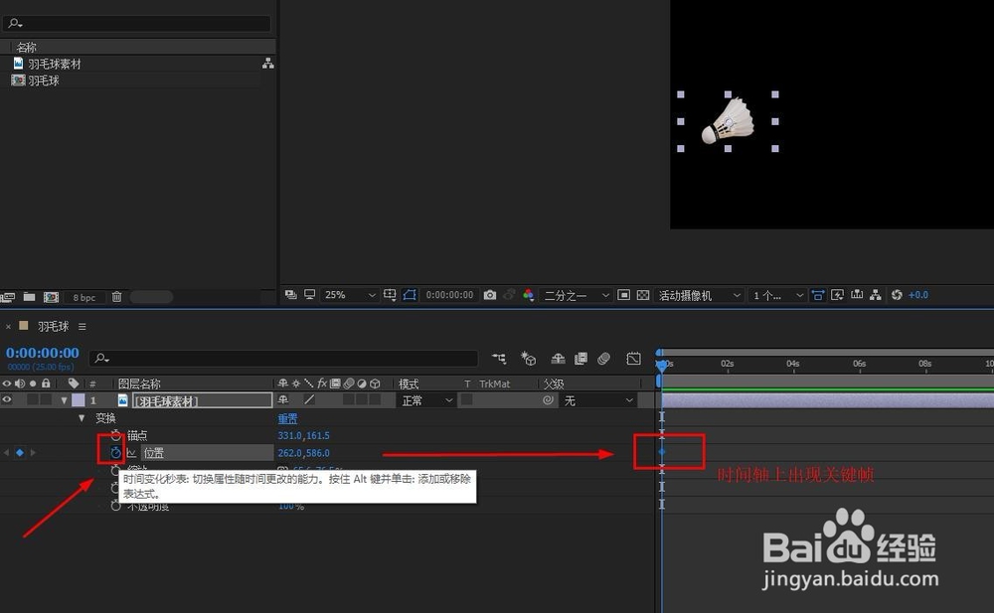The image size is (994, 613).
Task: Toggle the 锚点 stopwatch
Action: pyautogui.click(x=115, y=435)
